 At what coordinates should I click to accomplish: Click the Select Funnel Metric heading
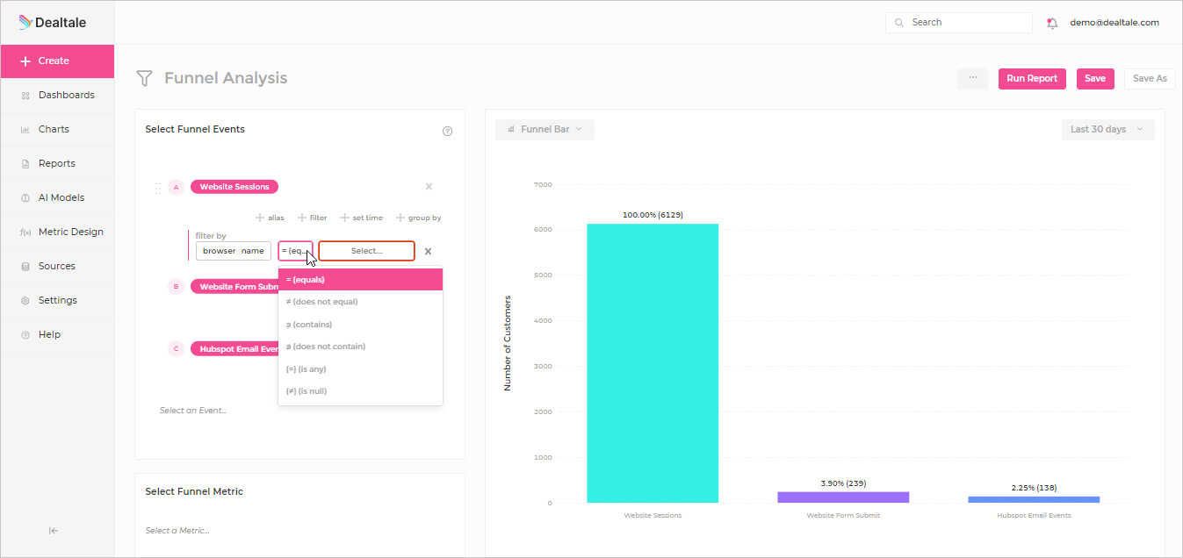coord(194,492)
